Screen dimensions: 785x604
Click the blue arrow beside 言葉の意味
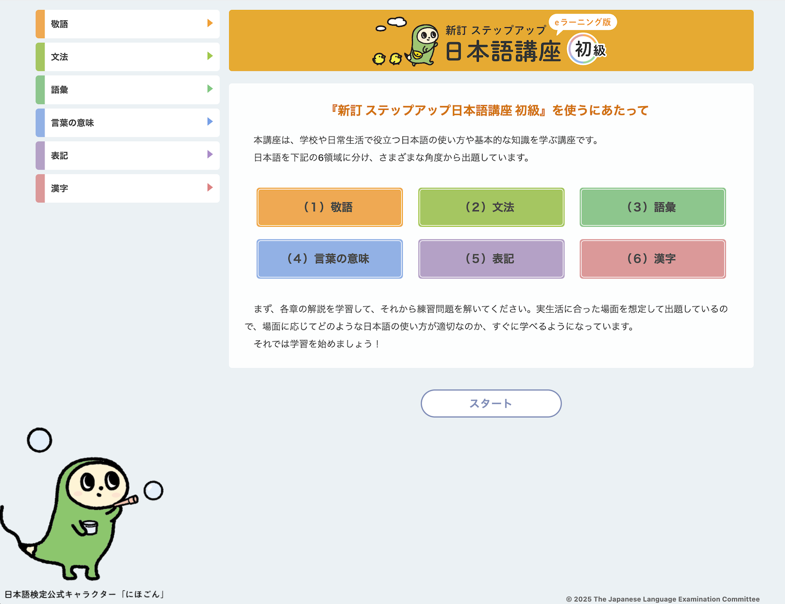click(210, 122)
